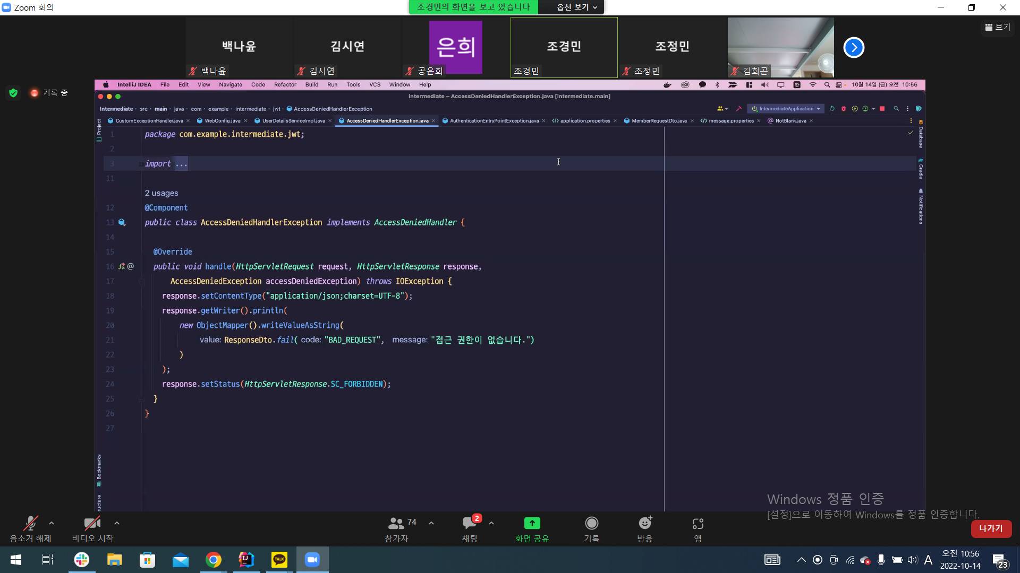
Task: Show next participants with the blue arrow
Action: pos(854,47)
